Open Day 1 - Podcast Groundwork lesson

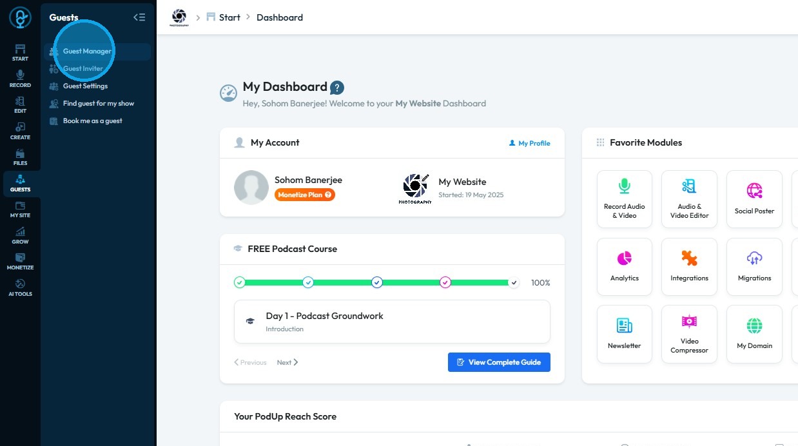pyautogui.click(x=392, y=322)
